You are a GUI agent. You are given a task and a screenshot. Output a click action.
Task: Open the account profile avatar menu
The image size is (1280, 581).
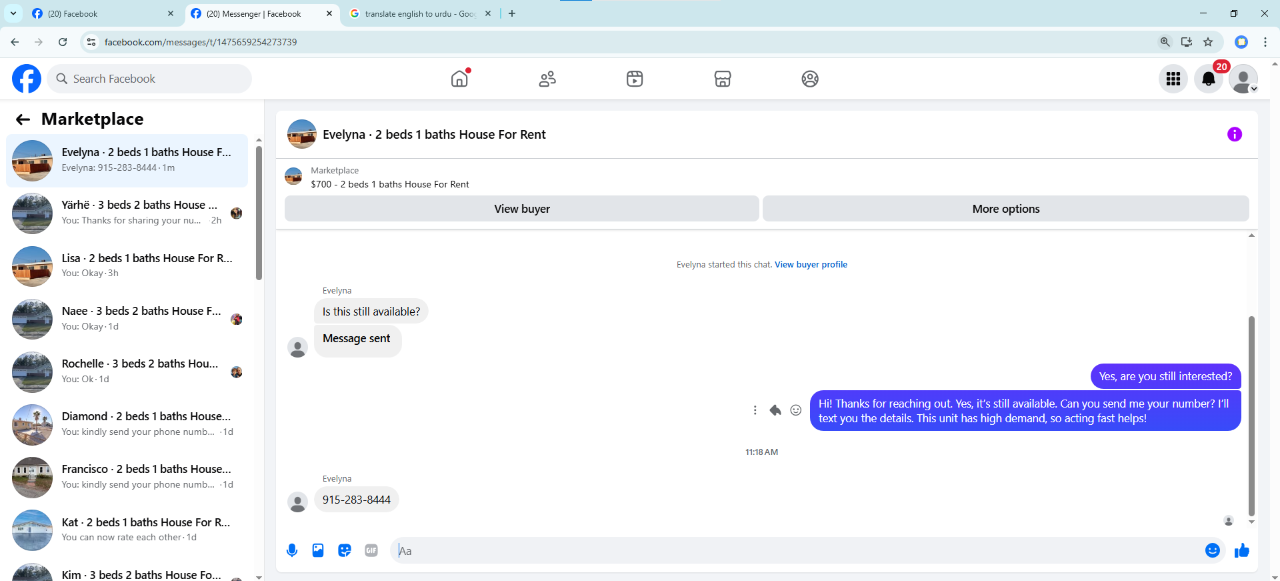(x=1243, y=79)
